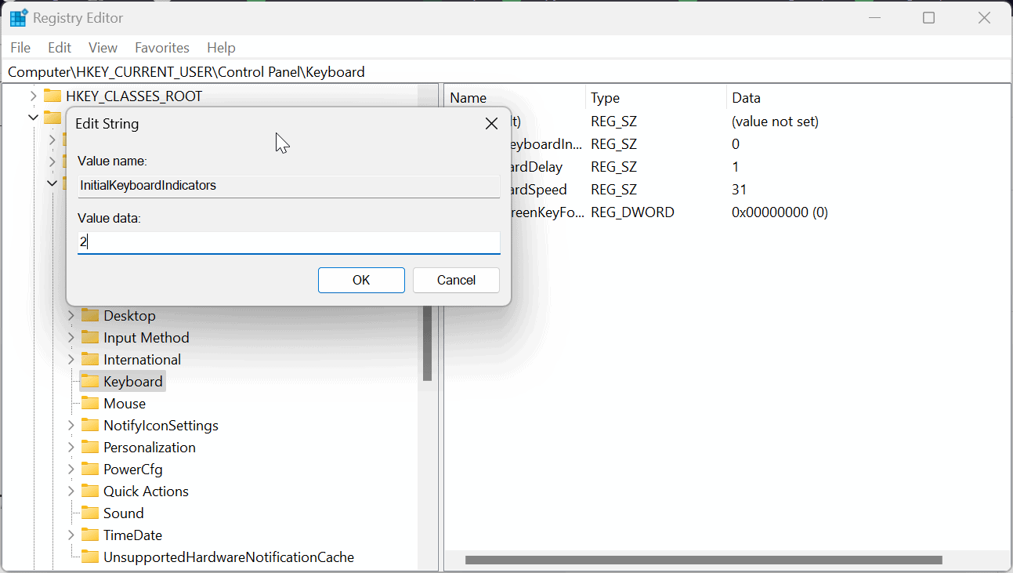Select the TimeDate key
Screen dimensions: 1013x573
click(x=132, y=535)
